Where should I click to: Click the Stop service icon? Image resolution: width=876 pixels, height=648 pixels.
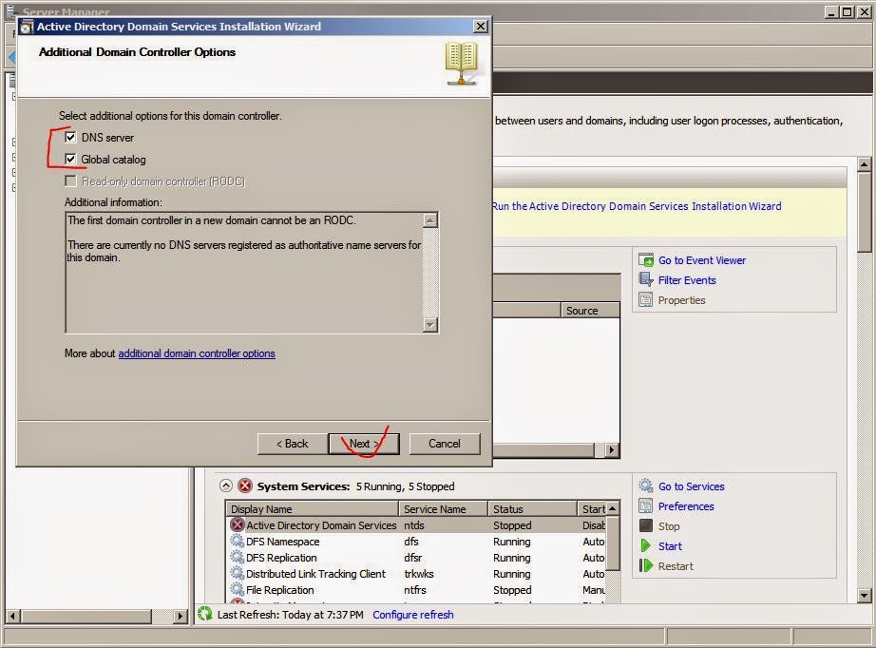tap(646, 525)
